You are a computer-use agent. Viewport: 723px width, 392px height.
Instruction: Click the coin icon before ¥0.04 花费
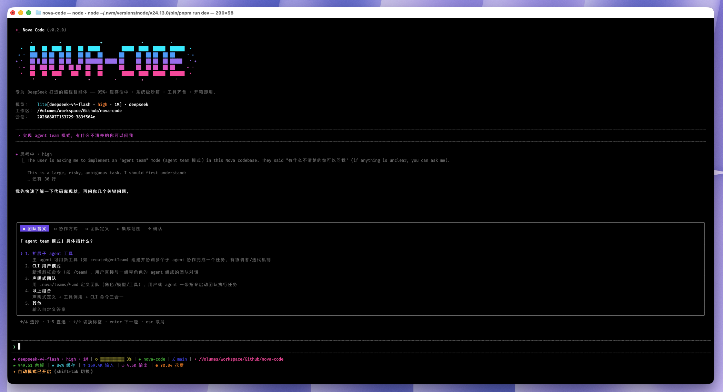[157, 365]
